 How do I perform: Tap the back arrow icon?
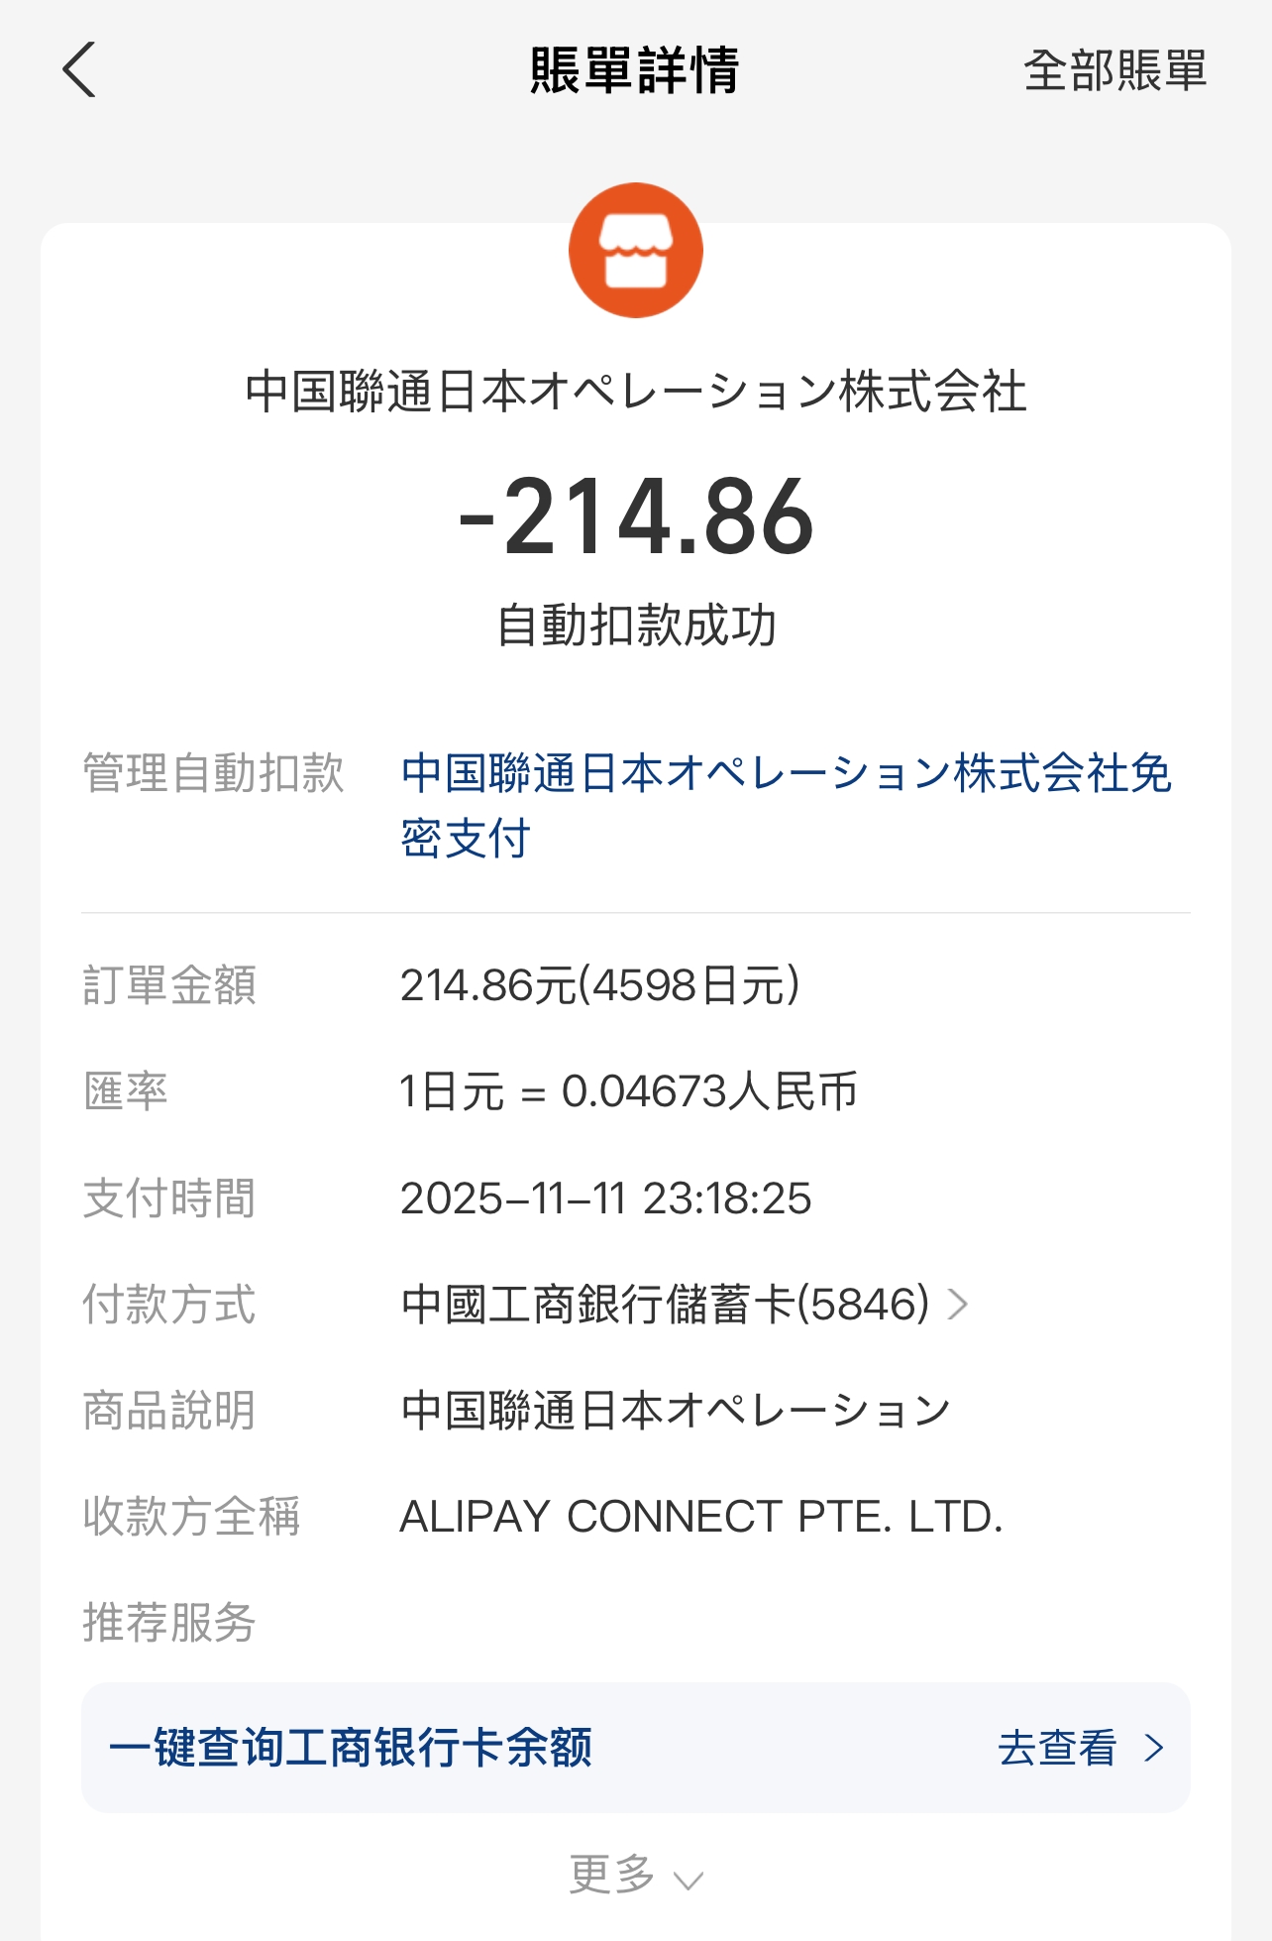pyautogui.click(x=79, y=70)
